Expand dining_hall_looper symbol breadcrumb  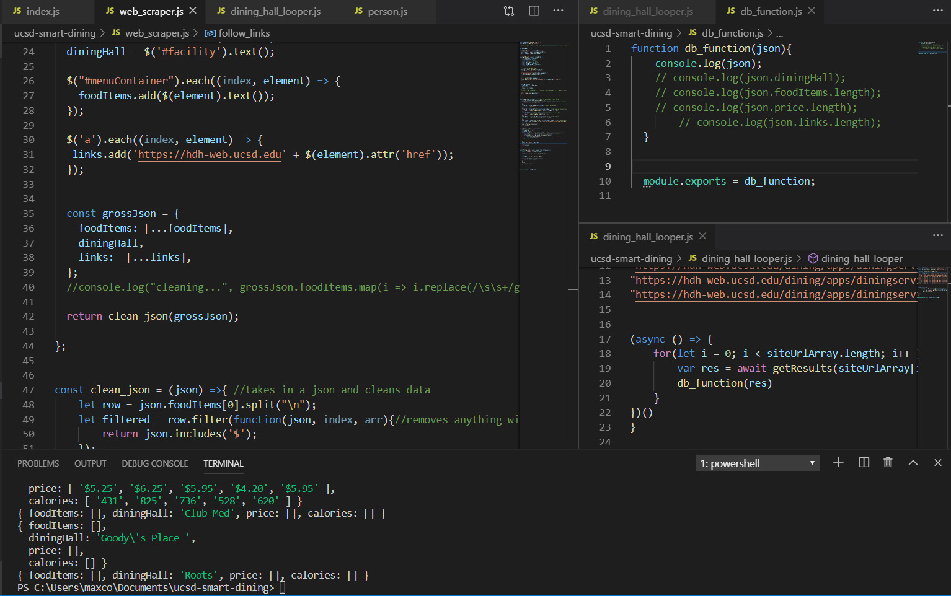(x=861, y=259)
